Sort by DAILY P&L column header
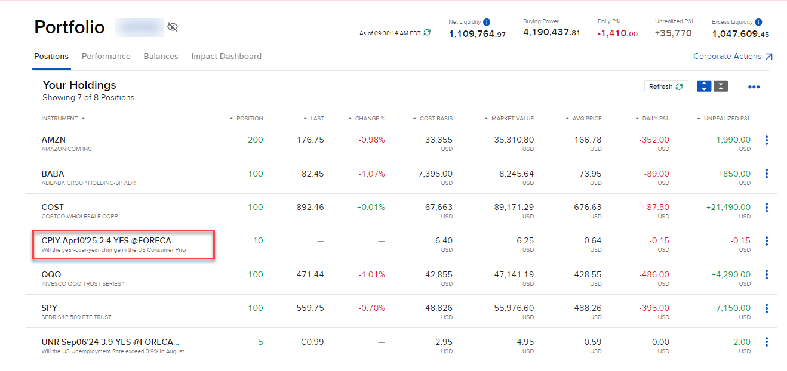 (x=652, y=119)
